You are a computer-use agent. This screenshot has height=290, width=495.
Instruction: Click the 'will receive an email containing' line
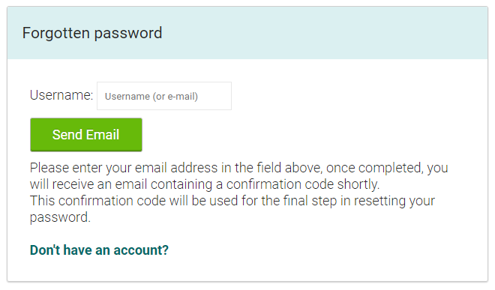pos(121,184)
